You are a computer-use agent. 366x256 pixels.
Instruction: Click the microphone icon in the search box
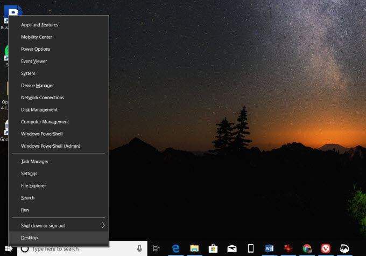pos(139,248)
